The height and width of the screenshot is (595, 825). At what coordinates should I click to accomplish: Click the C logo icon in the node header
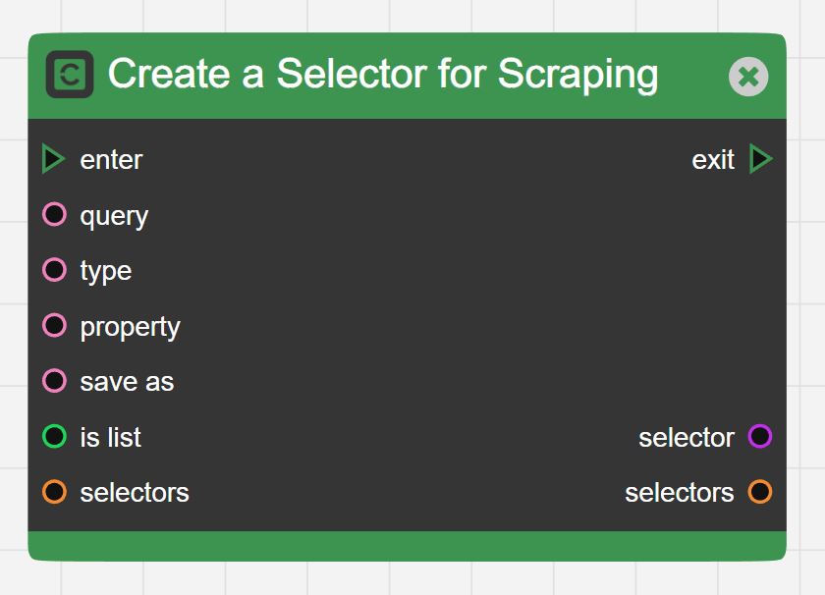tap(68, 74)
